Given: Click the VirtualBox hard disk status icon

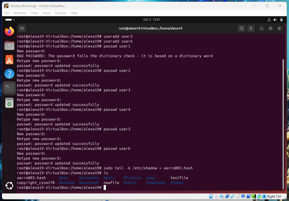Looking at the screenshot, I should click(x=211, y=197).
